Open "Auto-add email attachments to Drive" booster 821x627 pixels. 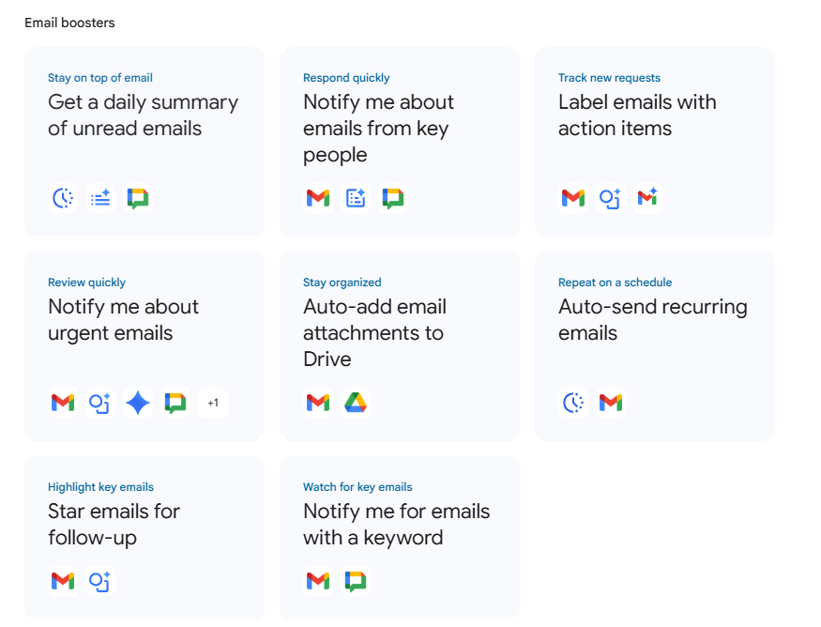374,333
